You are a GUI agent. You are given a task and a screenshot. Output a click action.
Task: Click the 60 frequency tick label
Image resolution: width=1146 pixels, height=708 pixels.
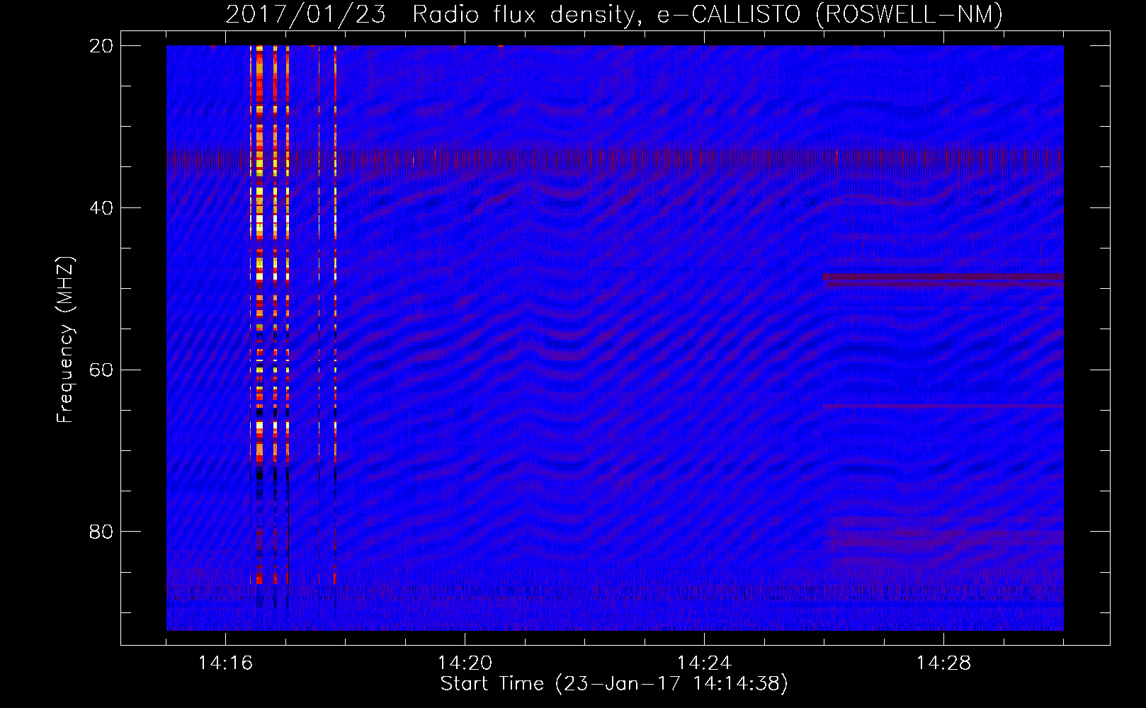pyautogui.click(x=101, y=370)
